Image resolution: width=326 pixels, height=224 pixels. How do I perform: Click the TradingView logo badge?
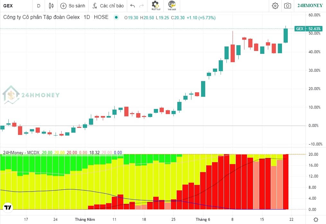pos(8,207)
